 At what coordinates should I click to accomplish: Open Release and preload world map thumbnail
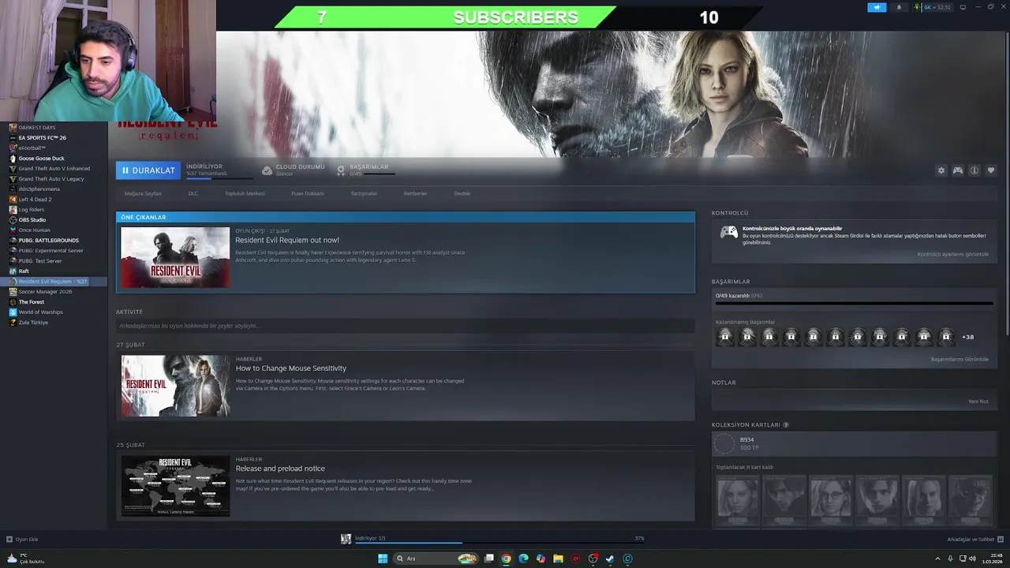point(175,486)
